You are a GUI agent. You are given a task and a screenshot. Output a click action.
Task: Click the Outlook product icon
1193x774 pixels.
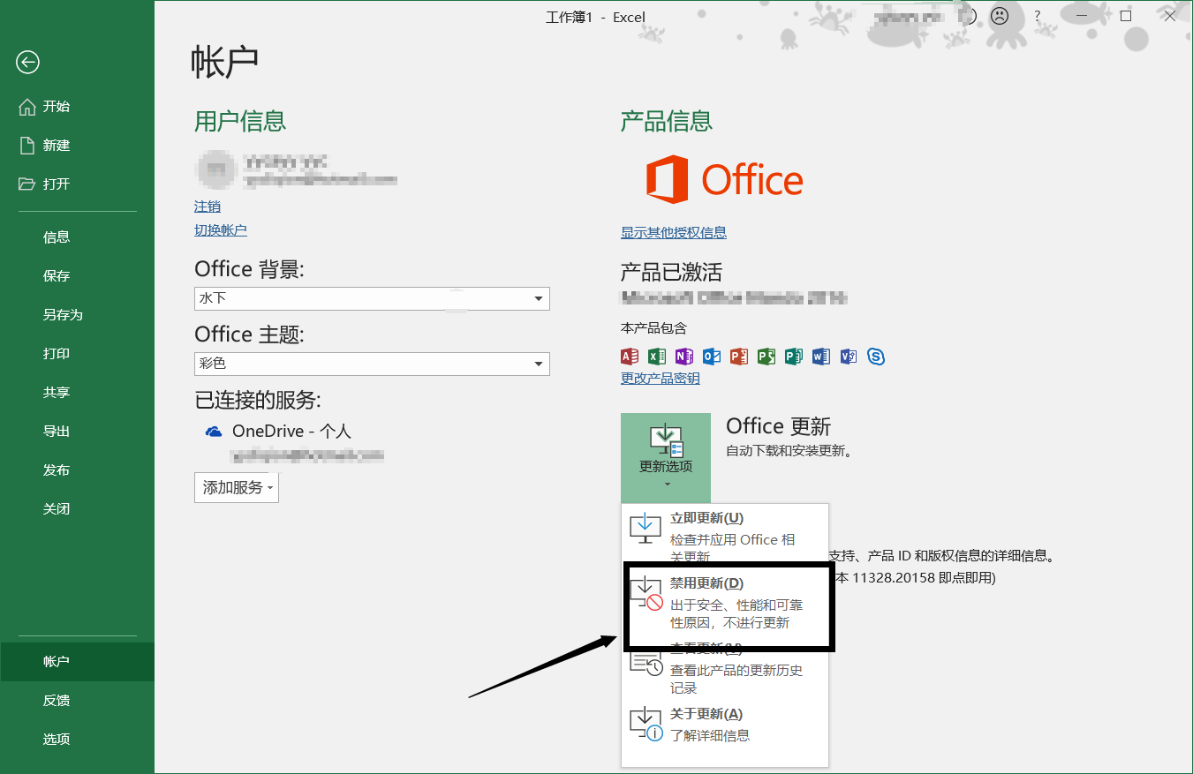[x=712, y=357]
